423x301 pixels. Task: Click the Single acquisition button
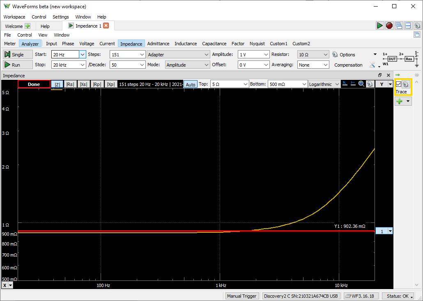[18, 54]
